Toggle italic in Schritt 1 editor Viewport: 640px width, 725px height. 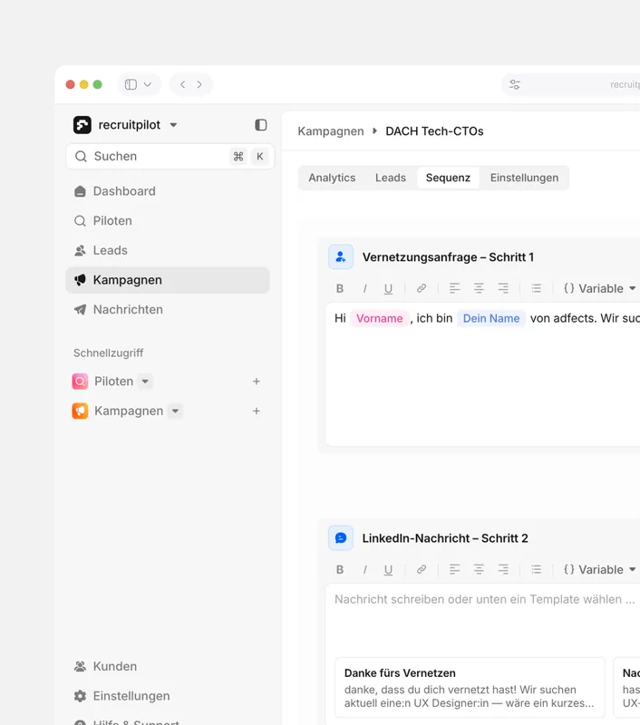coord(364,288)
